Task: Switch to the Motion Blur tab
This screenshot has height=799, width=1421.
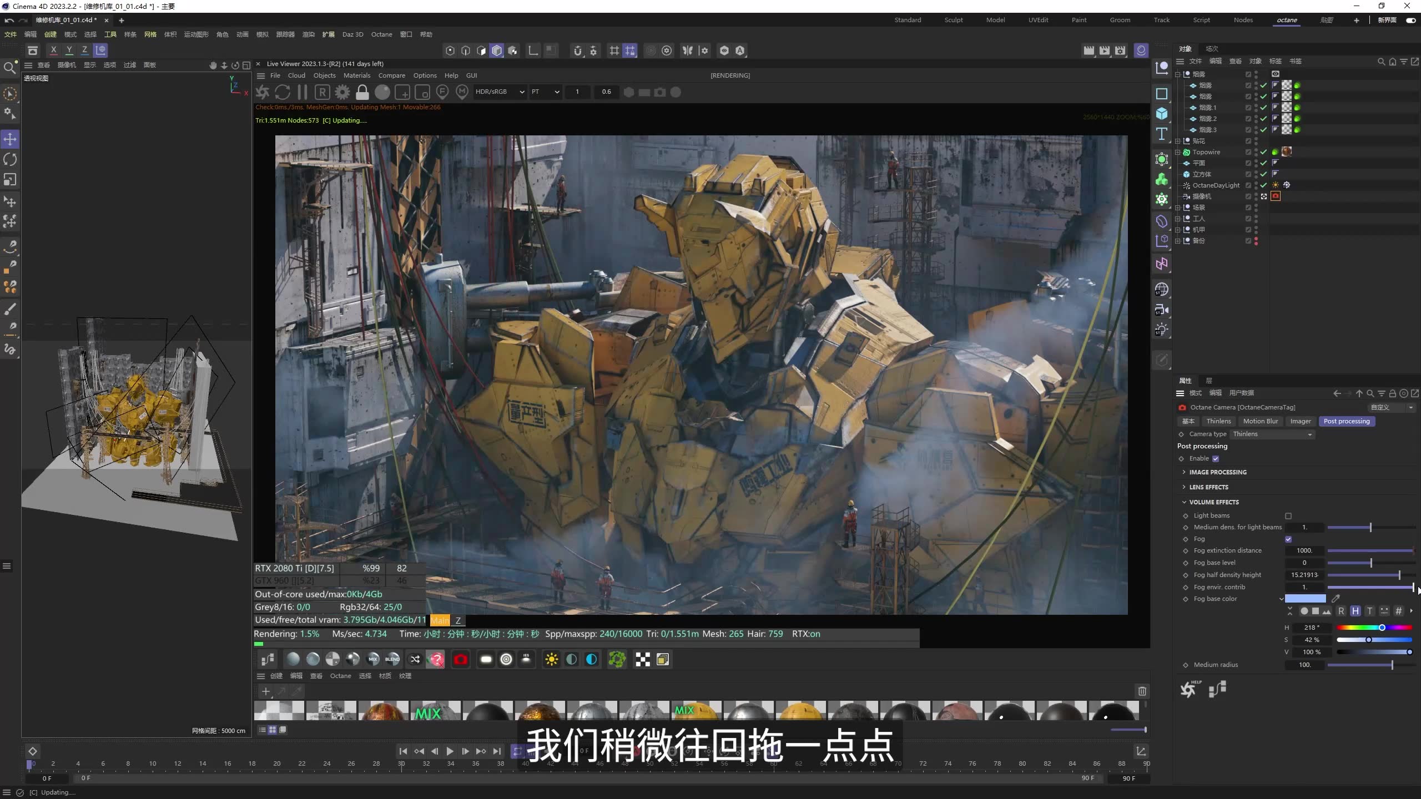Action: [1260, 421]
